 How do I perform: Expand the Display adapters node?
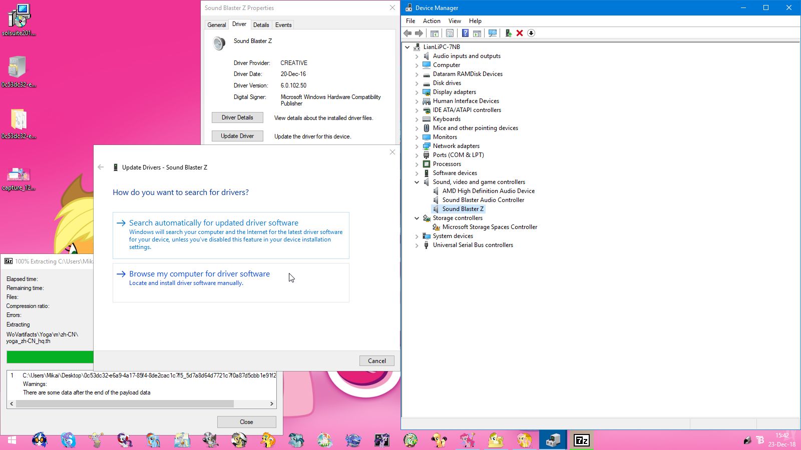417,92
